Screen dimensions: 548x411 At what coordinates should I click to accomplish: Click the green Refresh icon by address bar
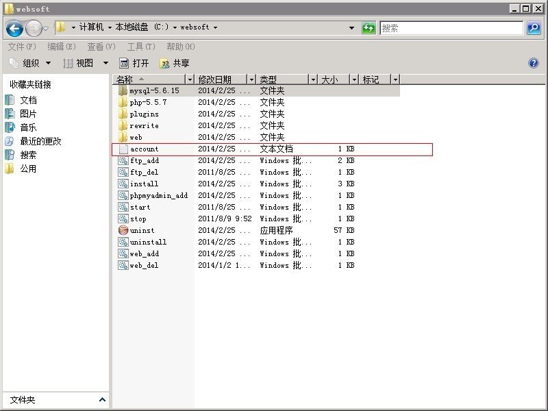[x=369, y=27]
